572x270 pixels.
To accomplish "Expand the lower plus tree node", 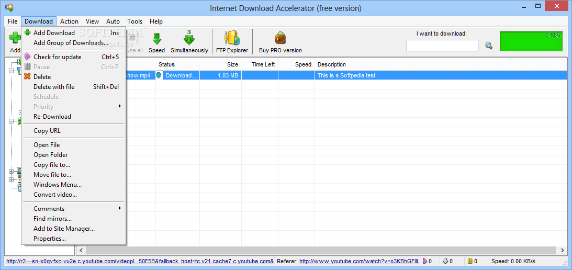I will (x=11, y=179).
